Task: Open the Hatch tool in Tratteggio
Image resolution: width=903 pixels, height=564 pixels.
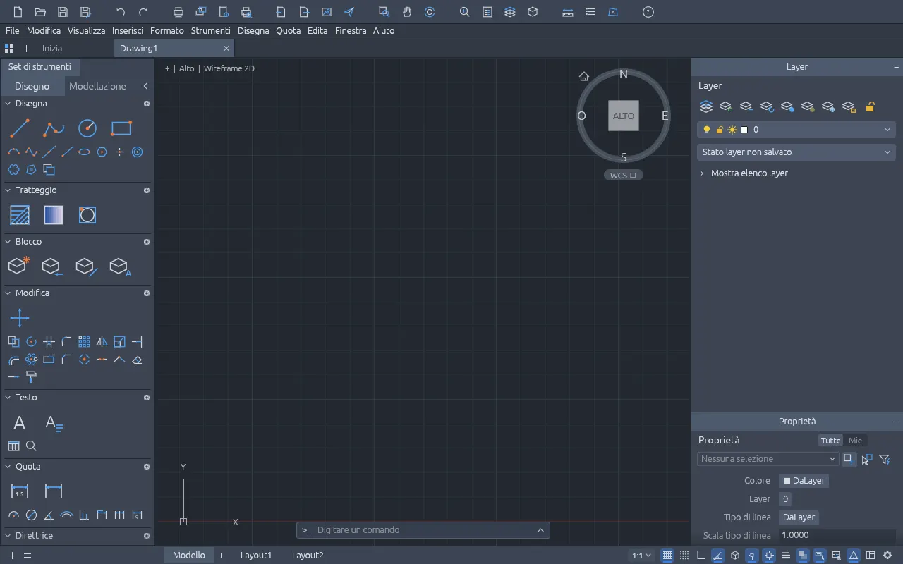Action: coord(20,215)
